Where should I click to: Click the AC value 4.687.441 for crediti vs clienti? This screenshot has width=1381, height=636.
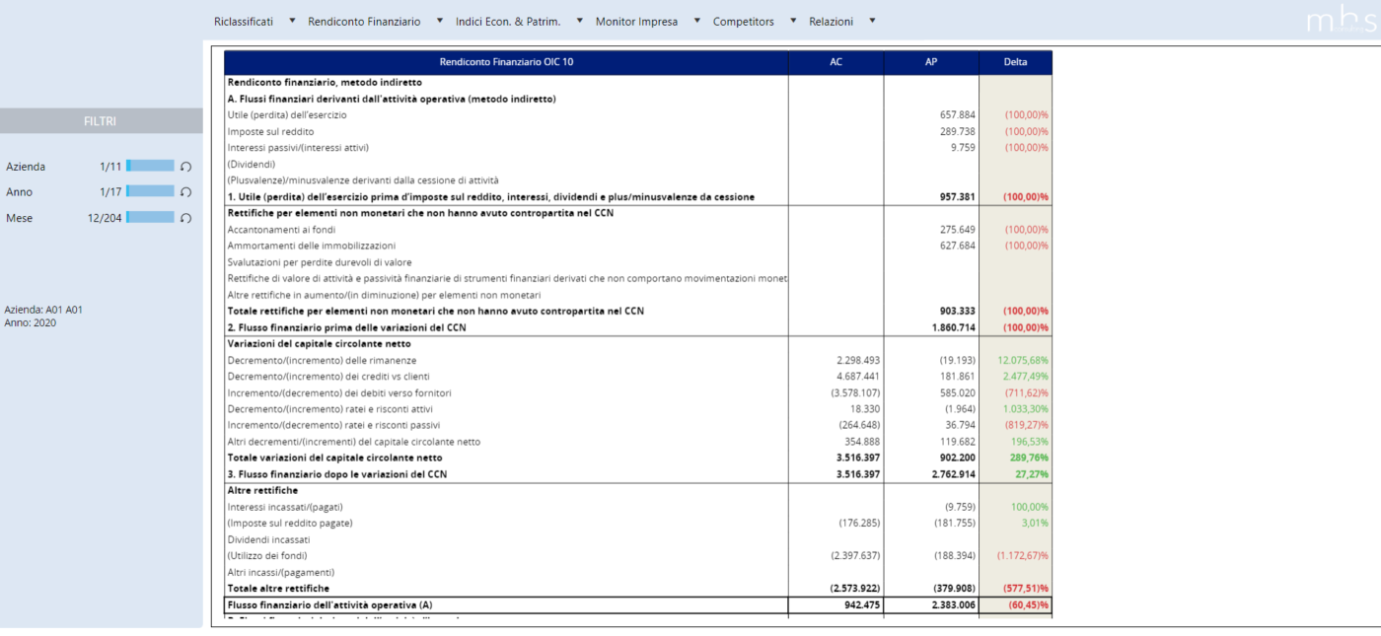point(857,377)
